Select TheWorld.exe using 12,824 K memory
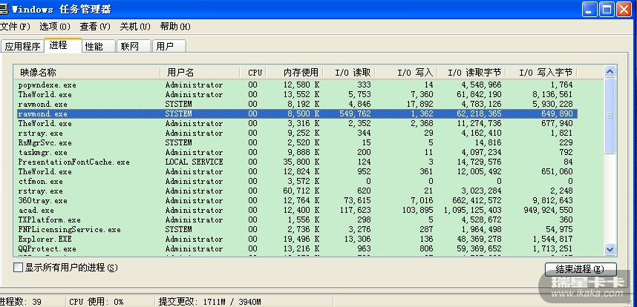This screenshot has height=307, width=637. coord(298,171)
